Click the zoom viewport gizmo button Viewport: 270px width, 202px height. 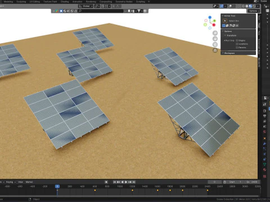click(215, 33)
